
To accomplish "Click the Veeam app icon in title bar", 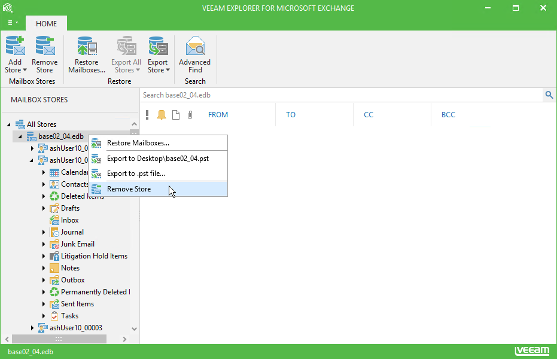I will [7, 8].
